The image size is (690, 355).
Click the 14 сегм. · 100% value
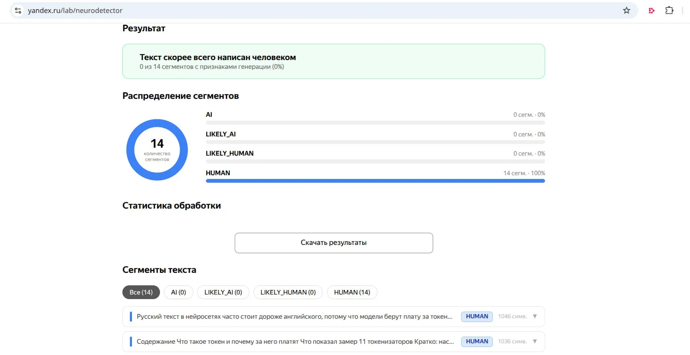[524, 173]
